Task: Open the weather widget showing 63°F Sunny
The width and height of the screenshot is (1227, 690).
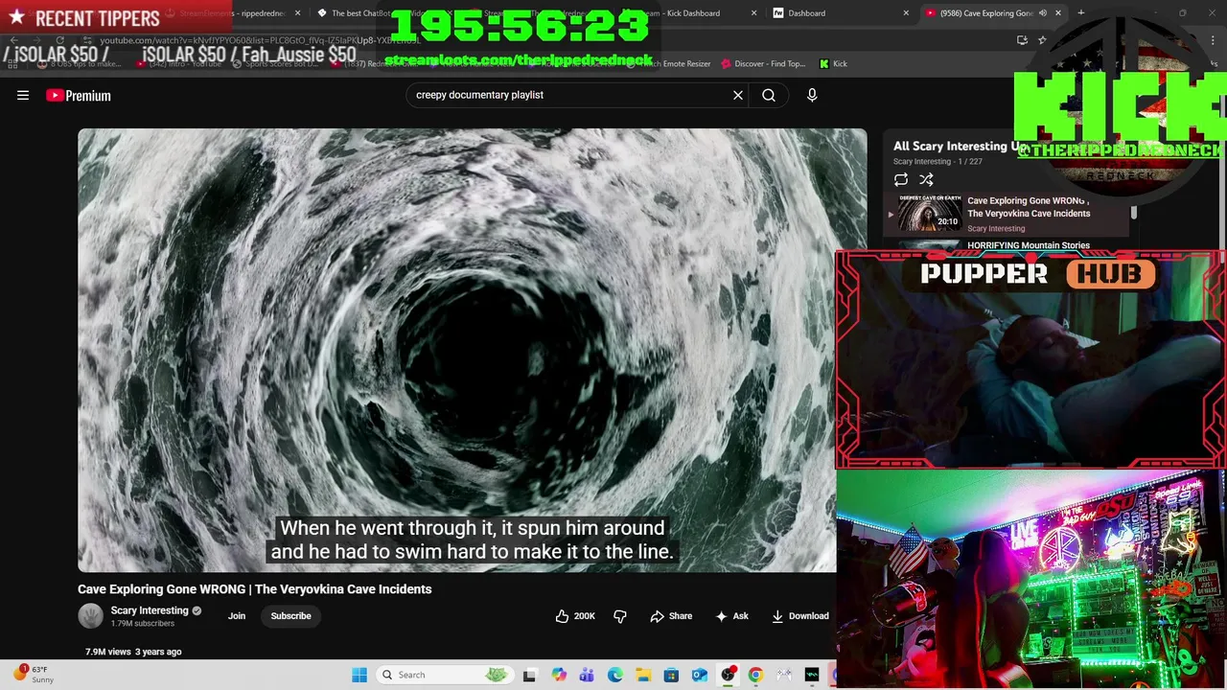Action: click(35, 675)
